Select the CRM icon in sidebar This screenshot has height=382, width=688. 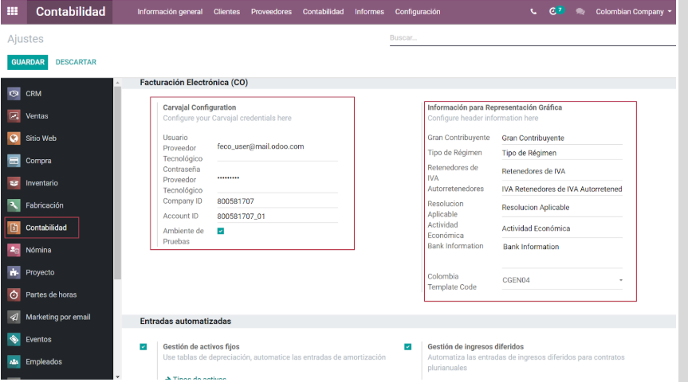coord(14,93)
